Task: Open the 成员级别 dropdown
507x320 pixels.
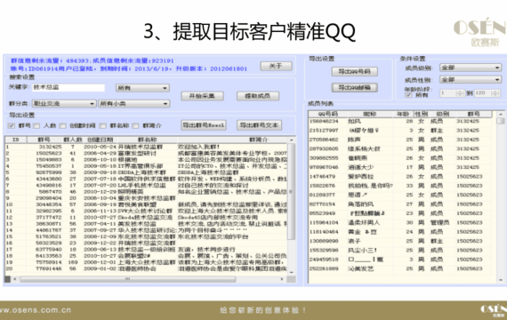Action: 471,68
